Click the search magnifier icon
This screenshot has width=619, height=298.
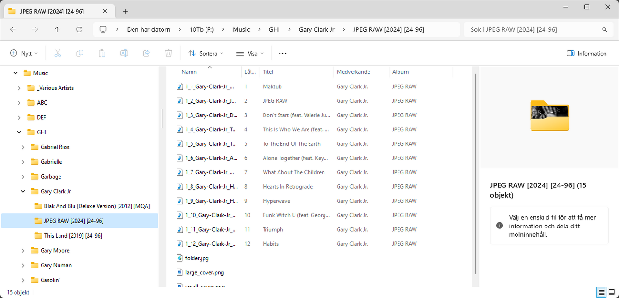[x=604, y=29]
